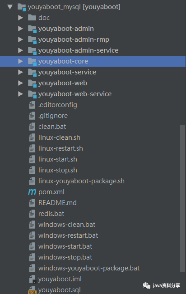
Task: Click the linux-clean.sh file icon
Action: (x=32, y=137)
